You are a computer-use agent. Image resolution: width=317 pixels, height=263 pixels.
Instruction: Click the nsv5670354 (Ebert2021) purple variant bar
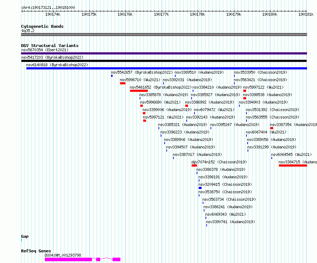pos(164,53)
